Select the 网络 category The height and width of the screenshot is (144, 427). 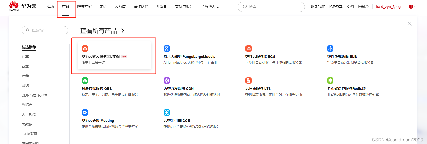25,86
